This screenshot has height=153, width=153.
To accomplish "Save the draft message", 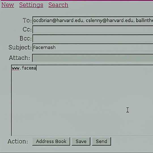I will click(x=81, y=141).
